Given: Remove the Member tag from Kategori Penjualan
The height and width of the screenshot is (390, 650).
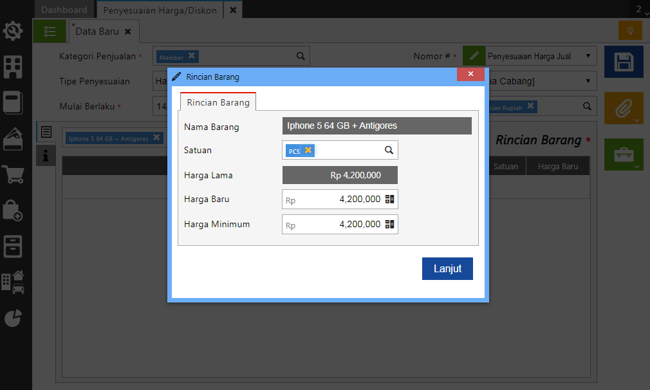Looking at the screenshot, I should [192, 56].
